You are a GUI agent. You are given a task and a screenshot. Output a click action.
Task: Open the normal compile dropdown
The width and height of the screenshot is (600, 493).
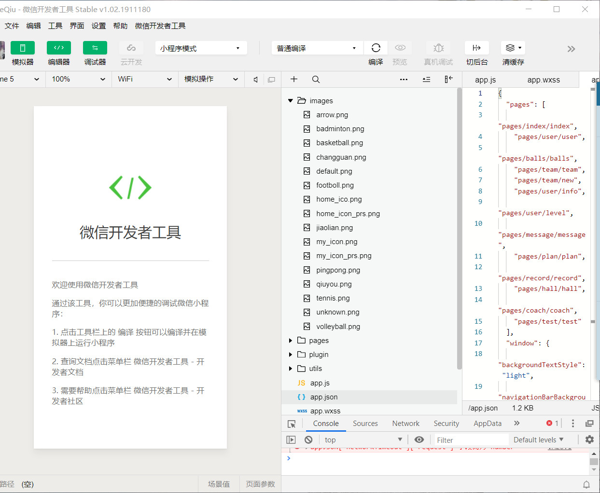[x=317, y=48]
